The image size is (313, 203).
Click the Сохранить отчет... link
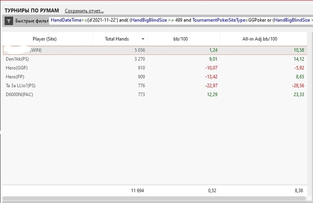pyautogui.click(x=84, y=11)
